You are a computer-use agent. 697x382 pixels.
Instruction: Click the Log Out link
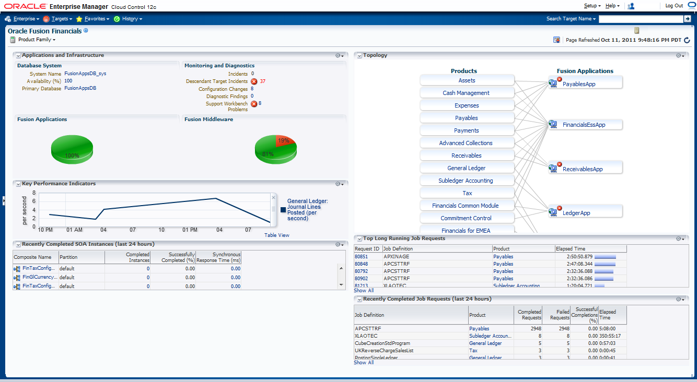(x=674, y=6)
